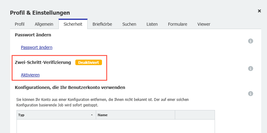The image size is (267, 133).
Task: Show info for Zwei-Schritt-Verifizierung section
Action: [x=250, y=68]
